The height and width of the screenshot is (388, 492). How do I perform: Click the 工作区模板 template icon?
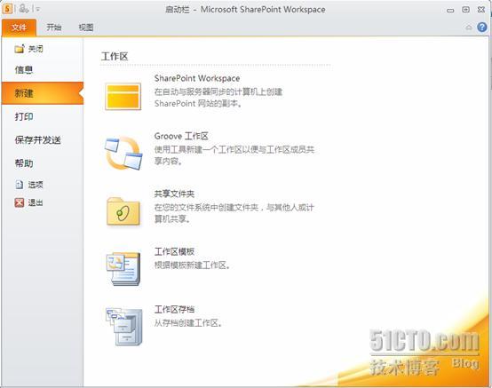tap(123, 269)
